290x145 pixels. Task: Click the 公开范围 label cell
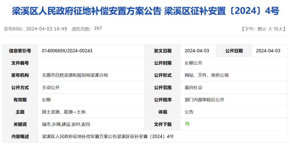coord(163,87)
